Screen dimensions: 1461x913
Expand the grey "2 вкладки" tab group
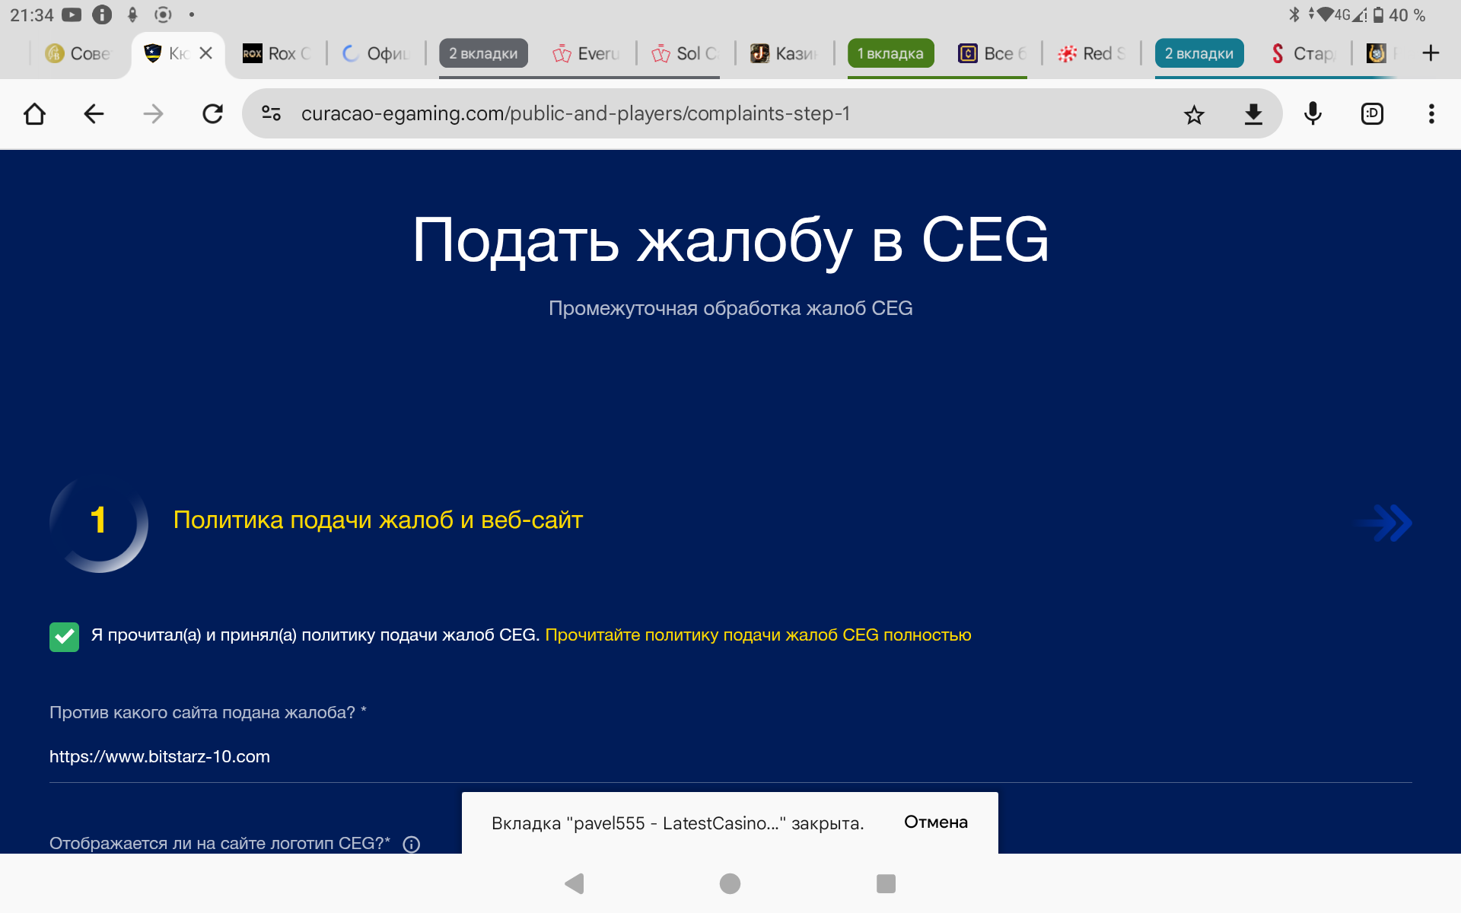483,53
